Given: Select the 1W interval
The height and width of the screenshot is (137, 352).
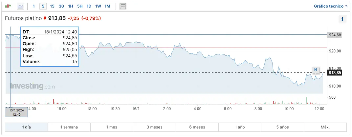Looking at the screenshot, I should pos(98,6).
